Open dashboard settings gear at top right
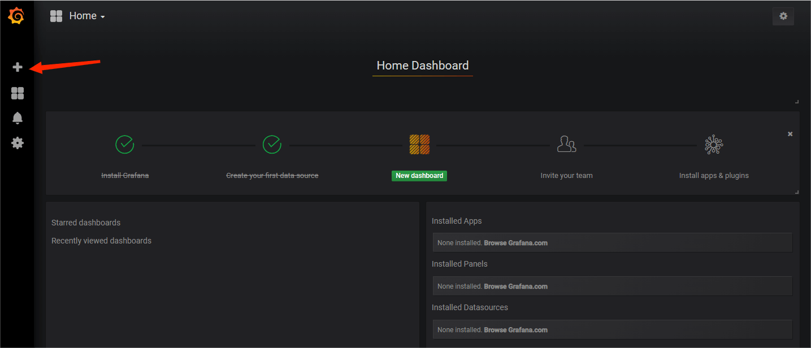811x348 pixels. (783, 16)
